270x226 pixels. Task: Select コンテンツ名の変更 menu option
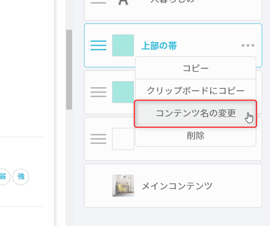[195, 113]
